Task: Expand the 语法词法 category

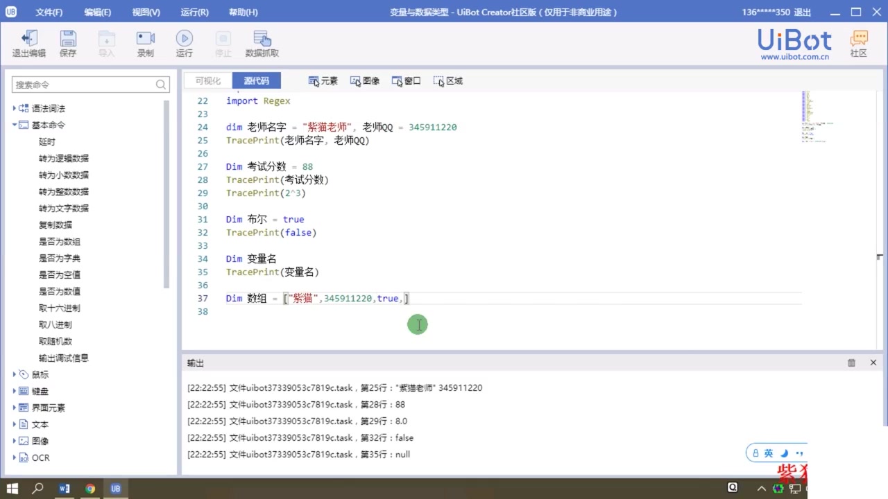Action: click(15, 109)
